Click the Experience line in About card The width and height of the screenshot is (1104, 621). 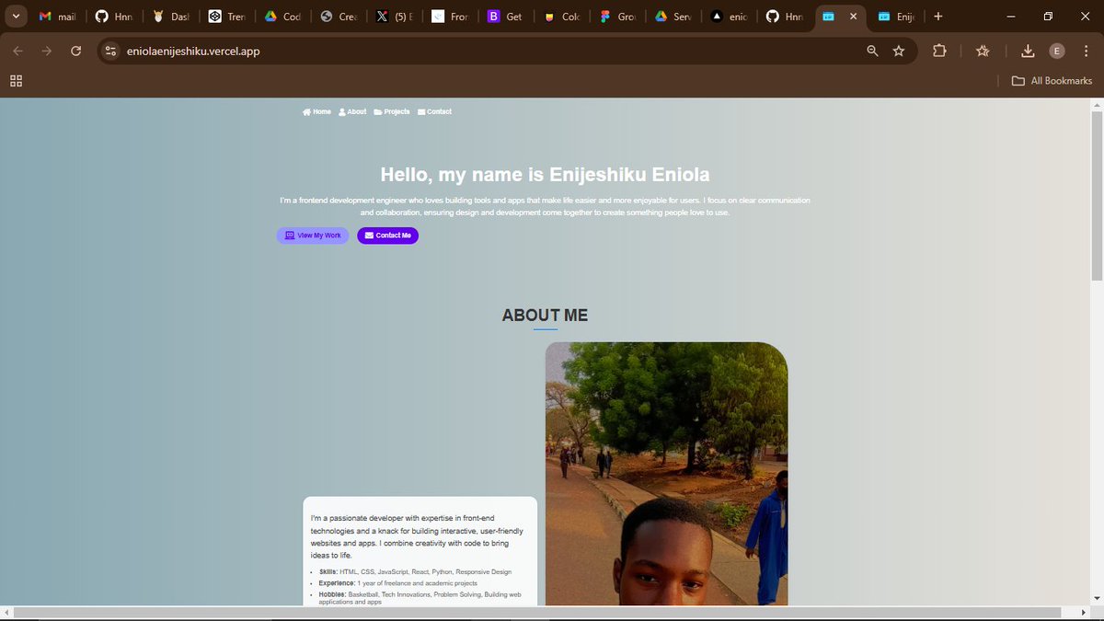tap(397, 583)
